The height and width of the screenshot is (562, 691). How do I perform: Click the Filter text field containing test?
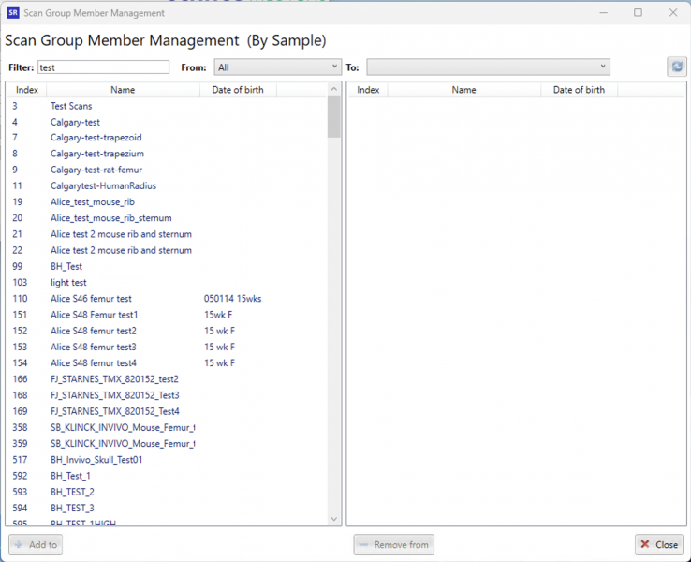coord(103,67)
